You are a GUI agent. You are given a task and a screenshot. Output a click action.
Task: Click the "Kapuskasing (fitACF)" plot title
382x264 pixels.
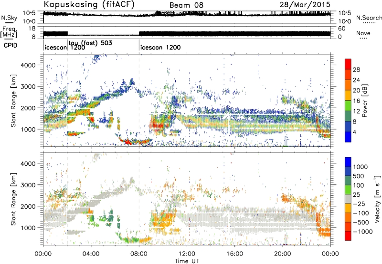point(89,4)
